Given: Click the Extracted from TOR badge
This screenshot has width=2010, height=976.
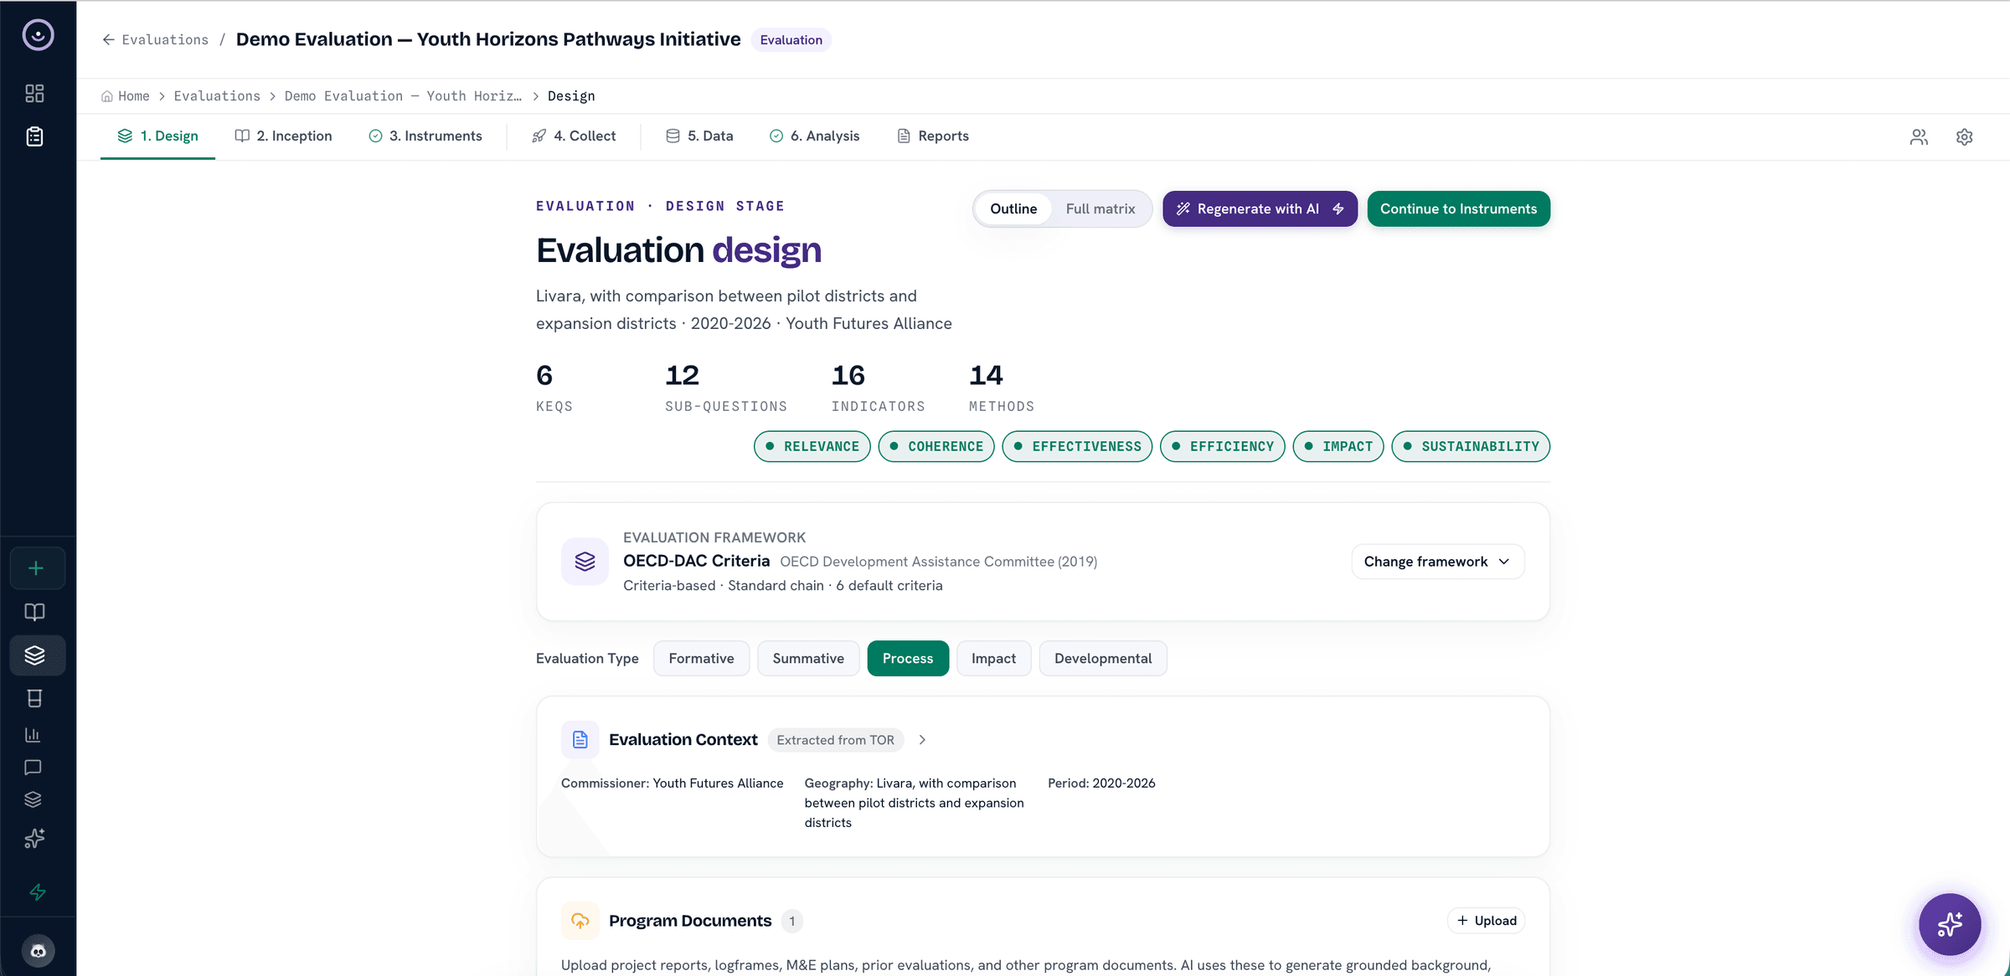Looking at the screenshot, I should [x=835, y=740].
